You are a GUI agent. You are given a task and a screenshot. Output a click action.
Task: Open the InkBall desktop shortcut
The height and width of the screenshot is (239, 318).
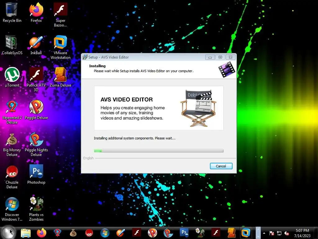point(36,45)
